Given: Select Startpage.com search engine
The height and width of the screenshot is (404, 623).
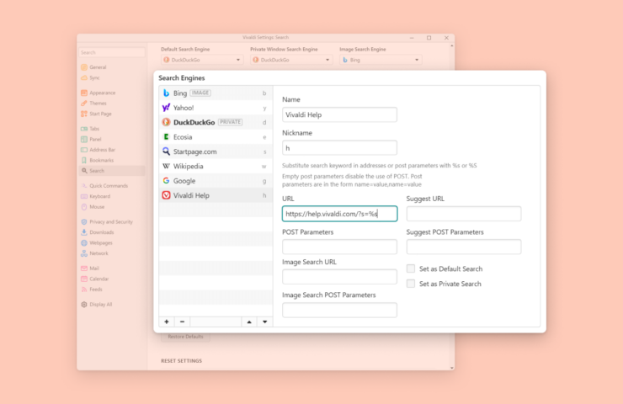Looking at the screenshot, I should (x=216, y=151).
